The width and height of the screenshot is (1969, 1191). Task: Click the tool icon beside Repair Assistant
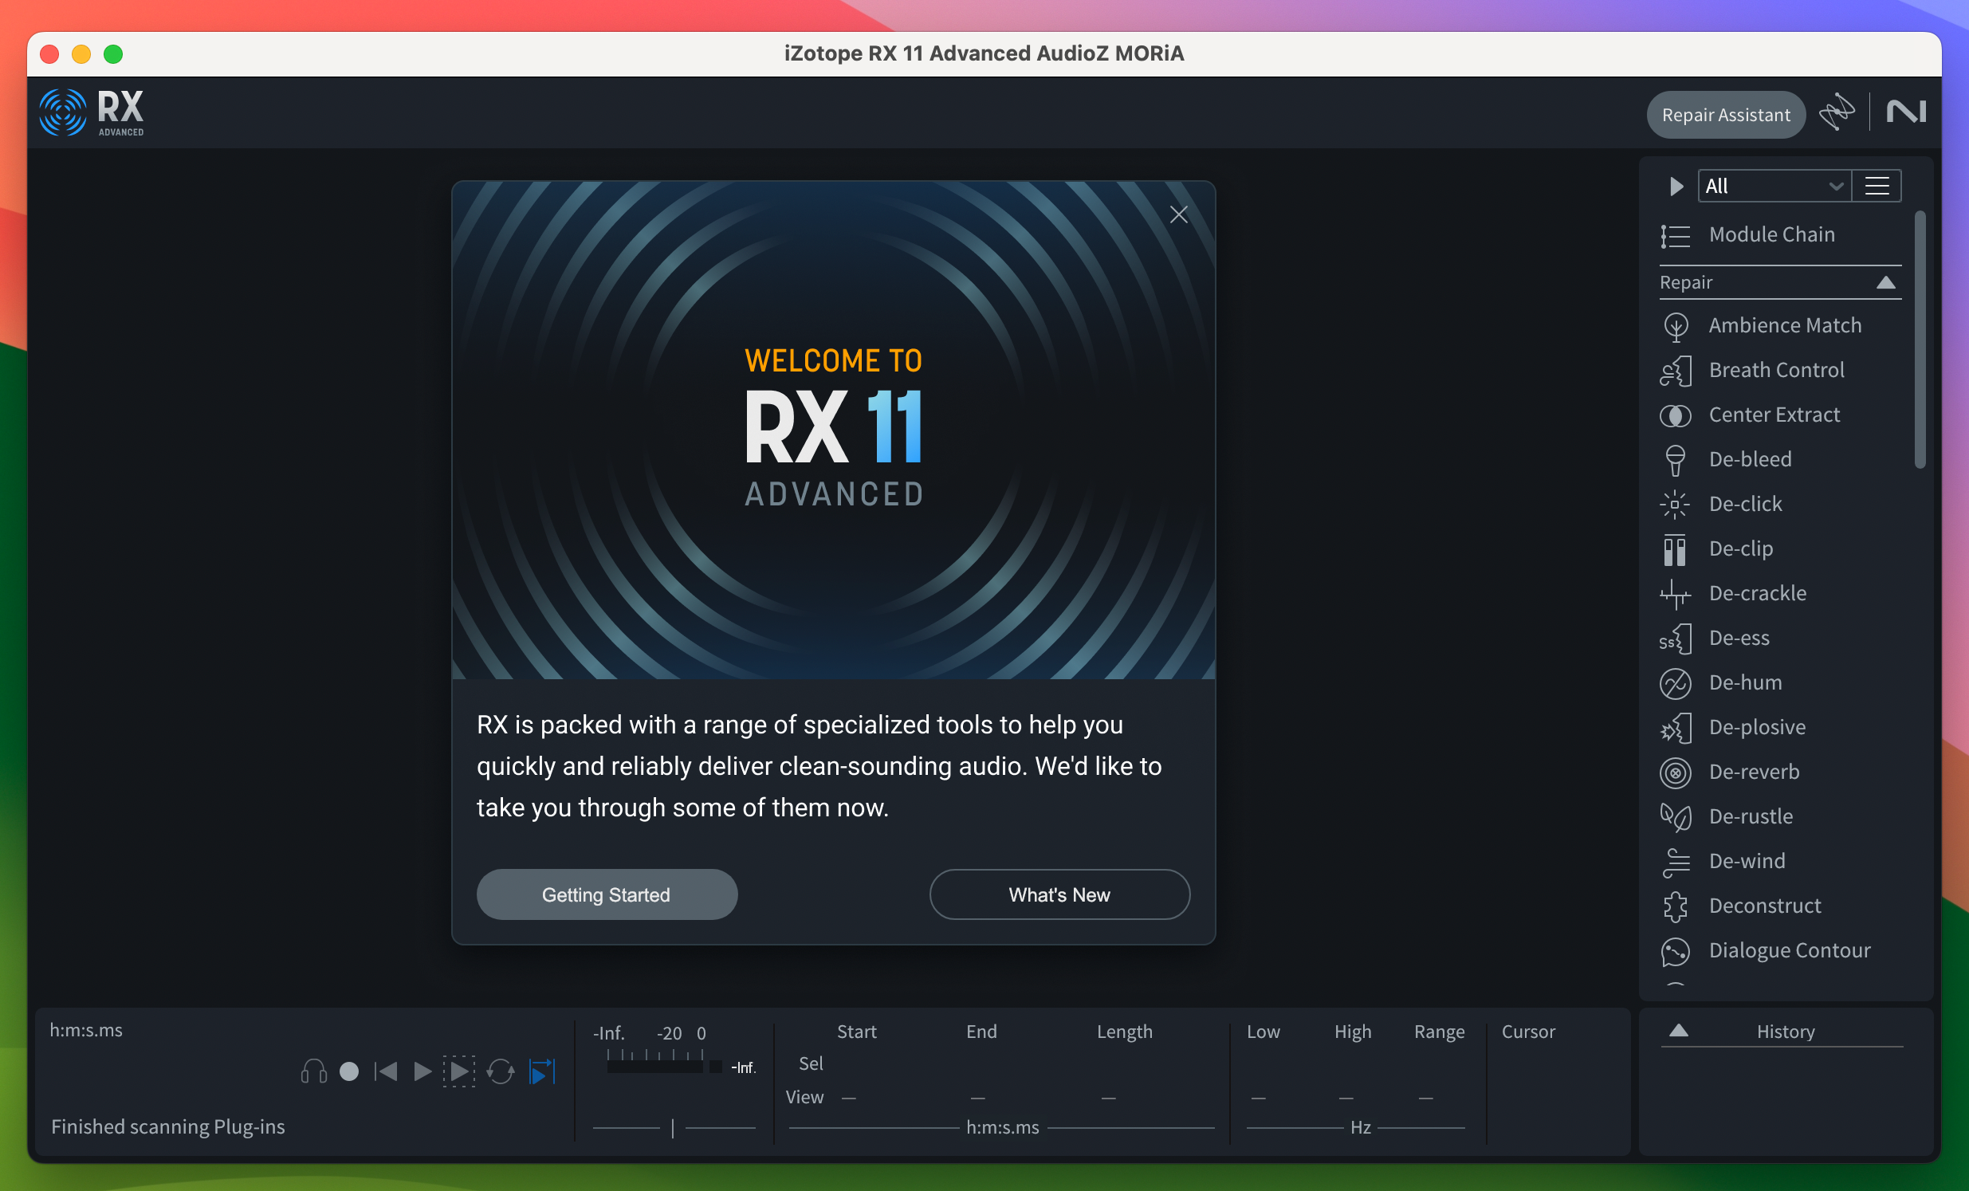tap(1837, 112)
